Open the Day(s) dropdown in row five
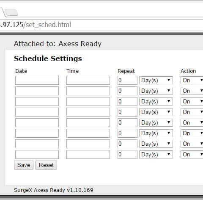The width and height of the screenshot is (203, 200). click(x=156, y=122)
